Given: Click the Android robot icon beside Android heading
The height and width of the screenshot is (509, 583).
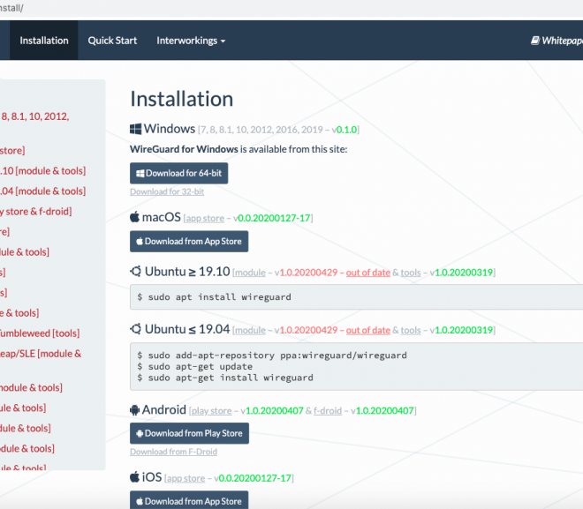Looking at the screenshot, I should tap(134, 410).
